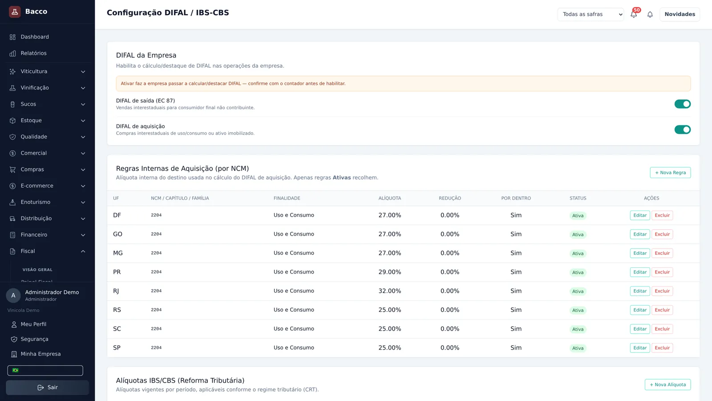Click the plain bell icon beside Novidades

click(x=650, y=14)
